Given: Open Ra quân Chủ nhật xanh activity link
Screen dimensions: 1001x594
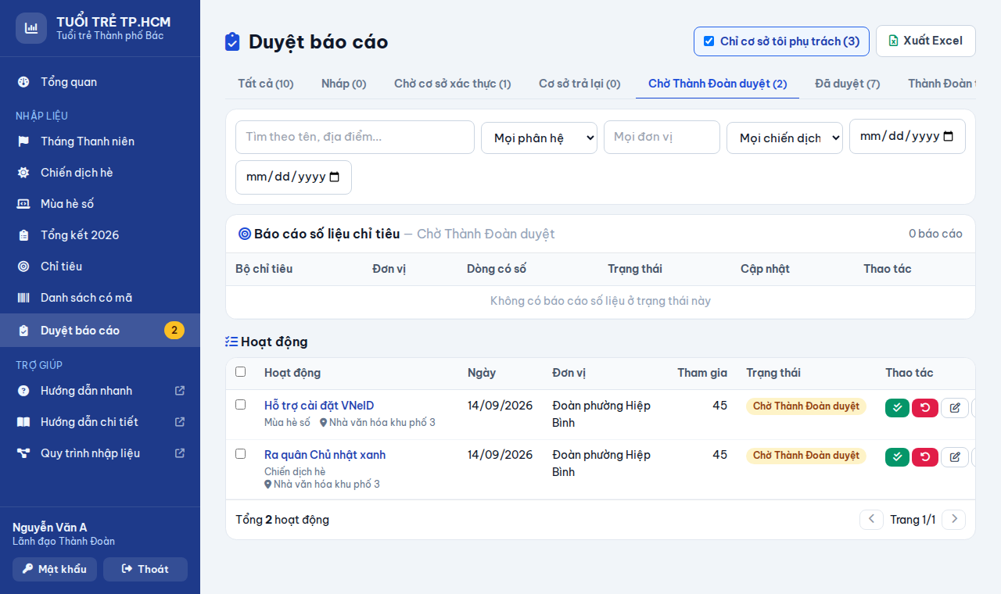Looking at the screenshot, I should [x=325, y=455].
